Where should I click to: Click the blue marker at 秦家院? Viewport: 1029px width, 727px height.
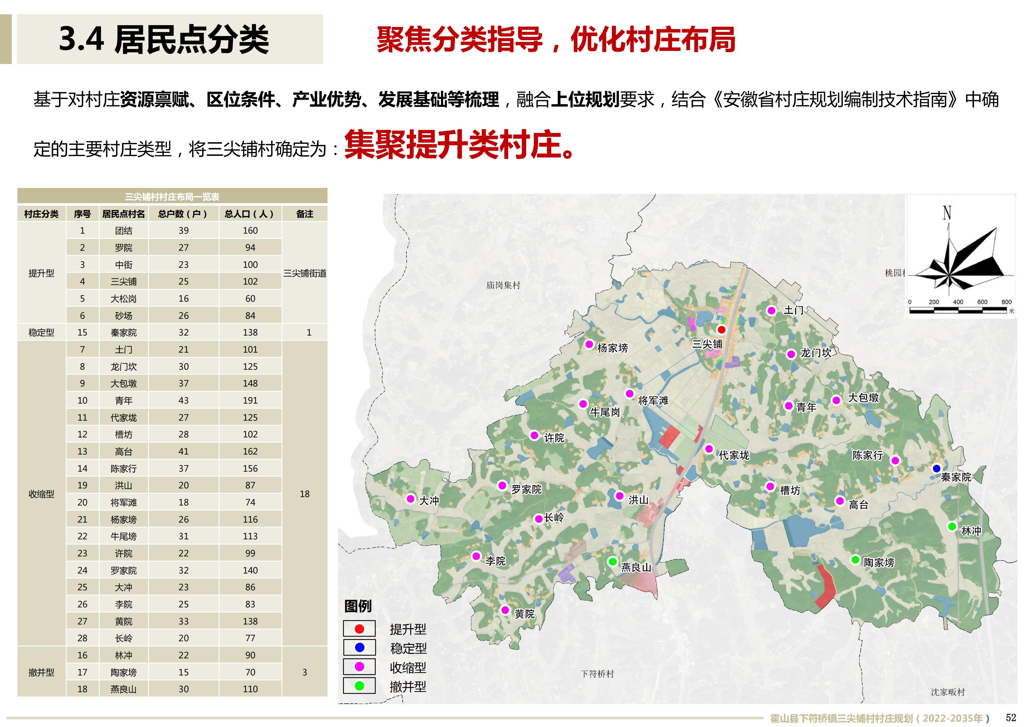(936, 469)
